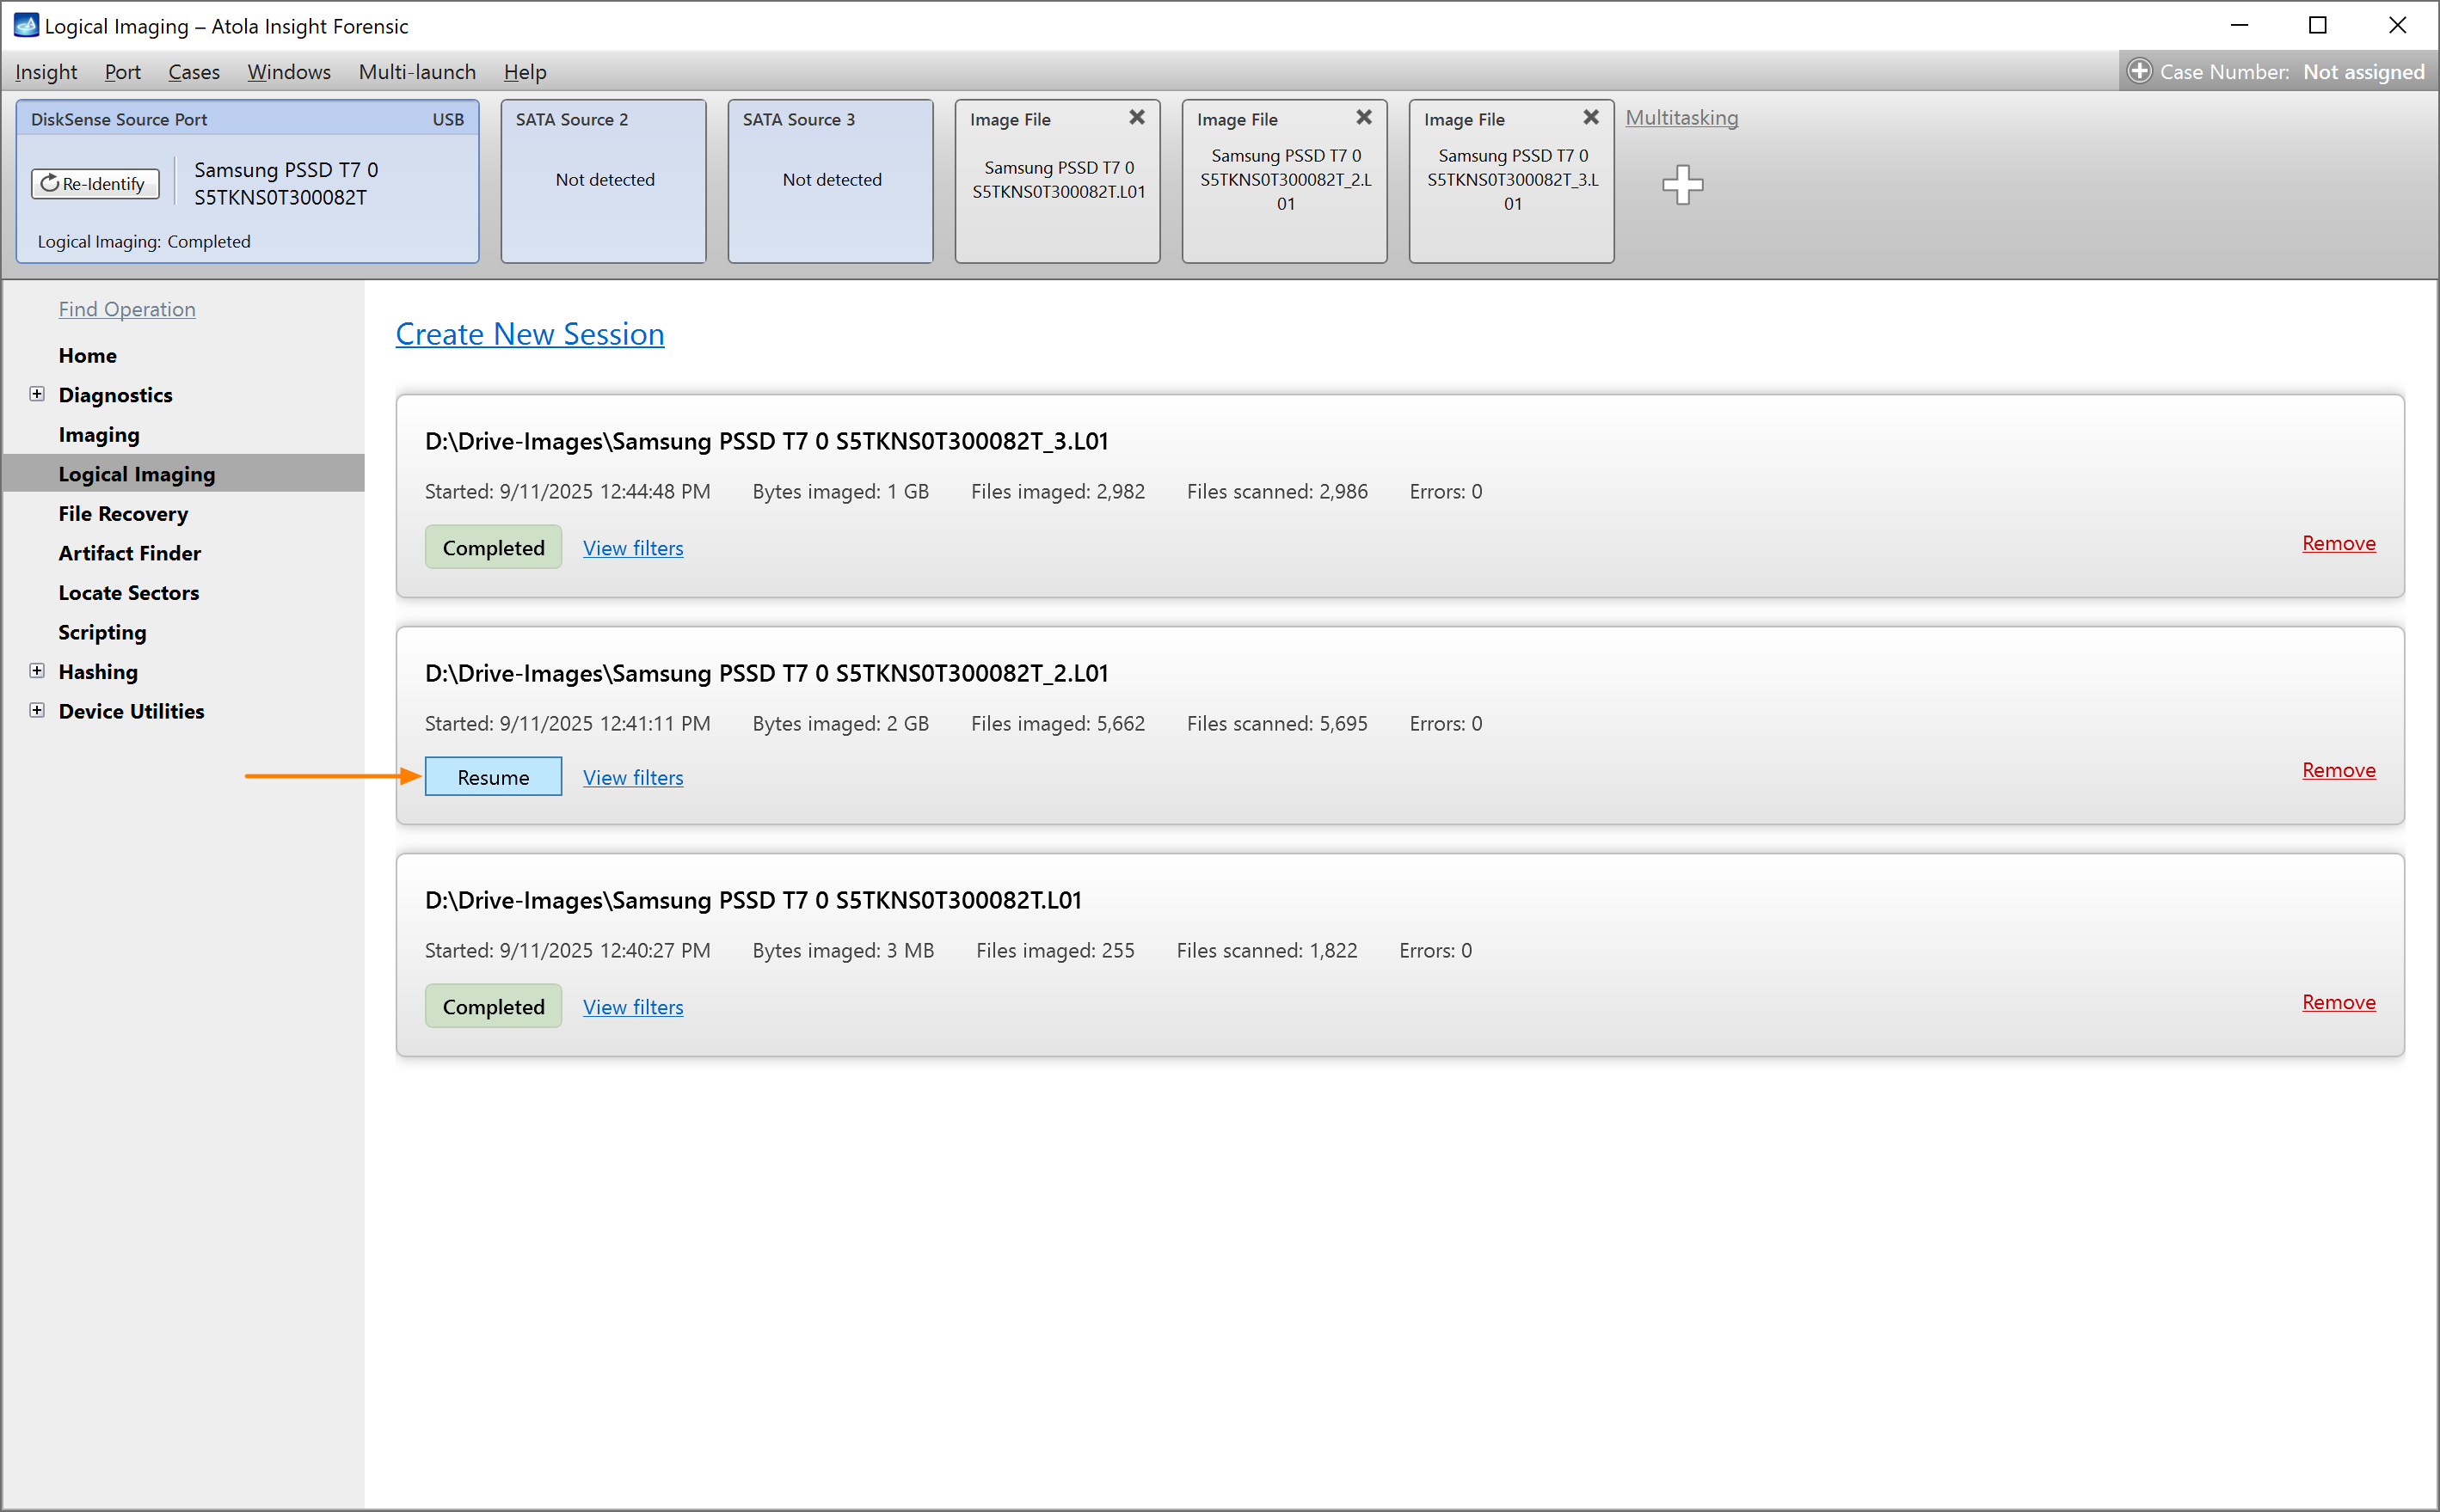The width and height of the screenshot is (2440, 1512).
Task: Click D:\Drive-Images path ending S5TKNS0T300082T.L01
Action: (x=753, y=900)
